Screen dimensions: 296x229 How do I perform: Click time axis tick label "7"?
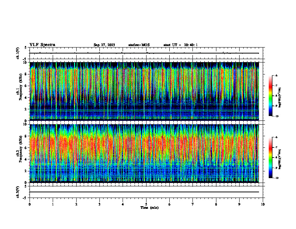(x=193, y=204)
